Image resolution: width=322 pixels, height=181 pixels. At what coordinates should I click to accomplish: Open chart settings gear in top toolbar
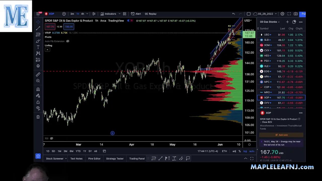(283, 14)
